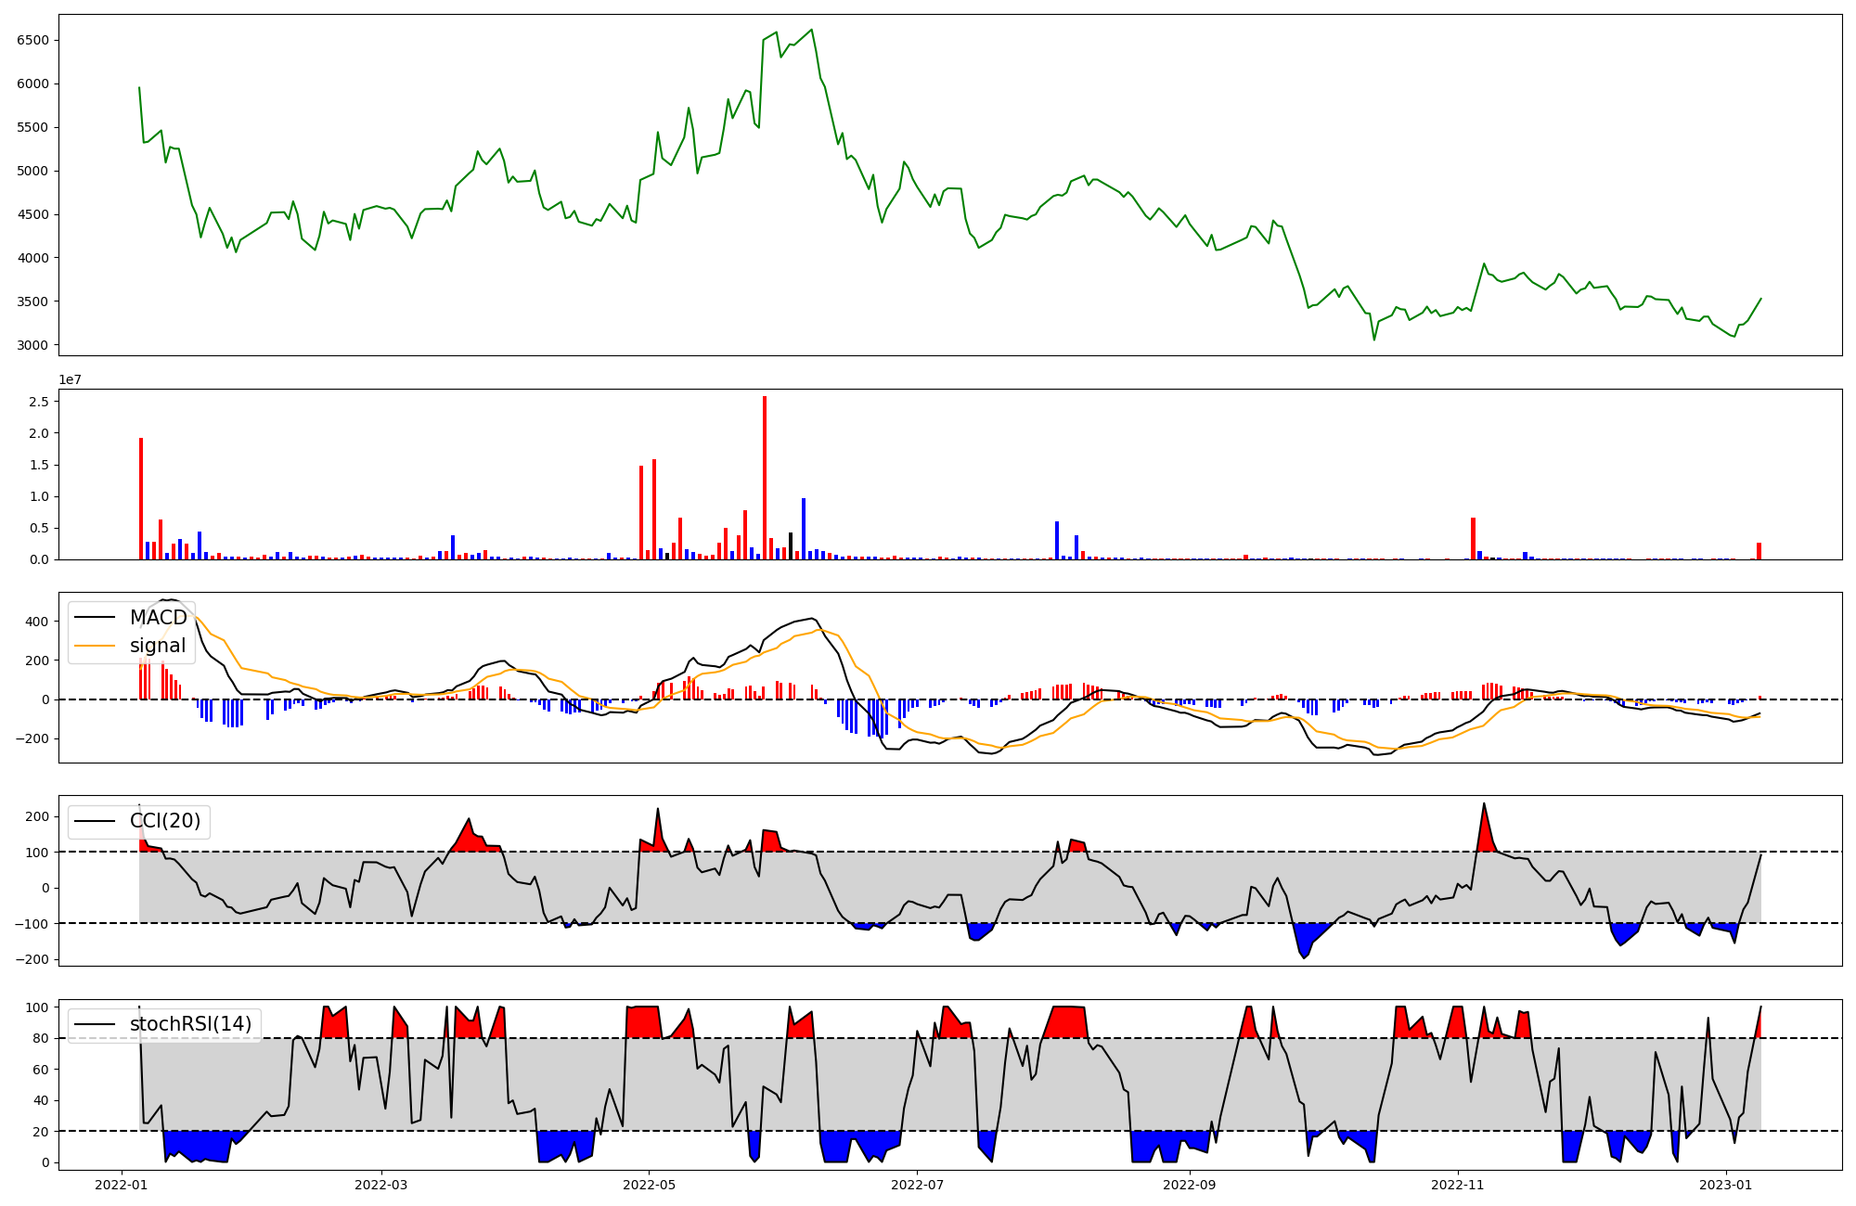Click the 1e7 exponent label above the volume chart
This screenshot has height=1206, width=1856.
point(70,380)
